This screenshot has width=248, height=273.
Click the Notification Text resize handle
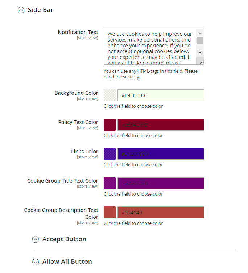point(202,62)
